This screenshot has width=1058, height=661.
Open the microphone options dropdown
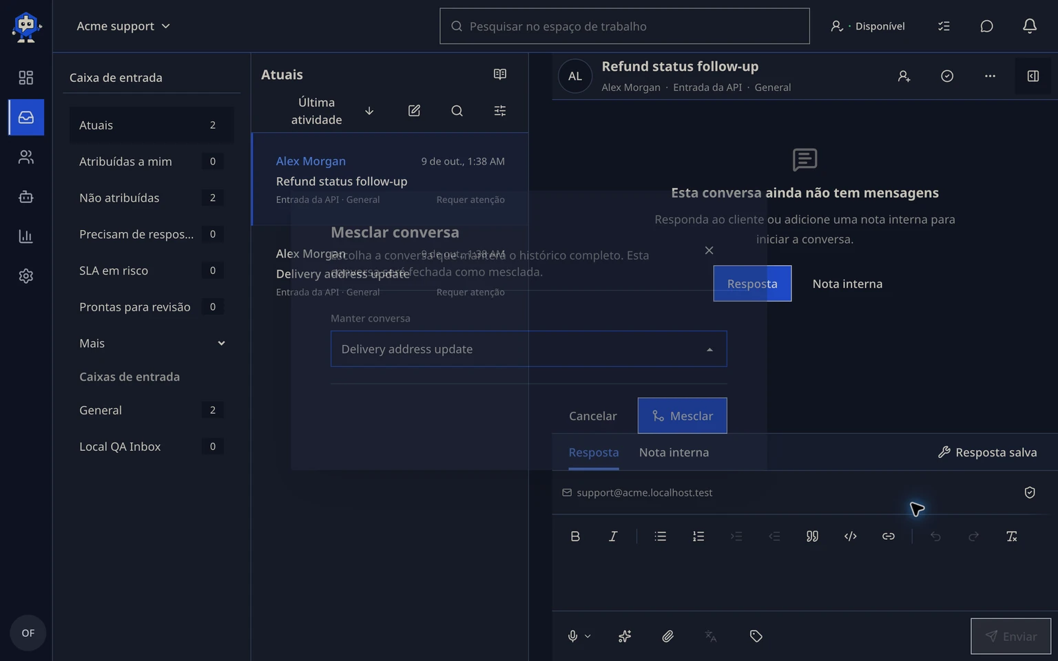click(588, 636)
